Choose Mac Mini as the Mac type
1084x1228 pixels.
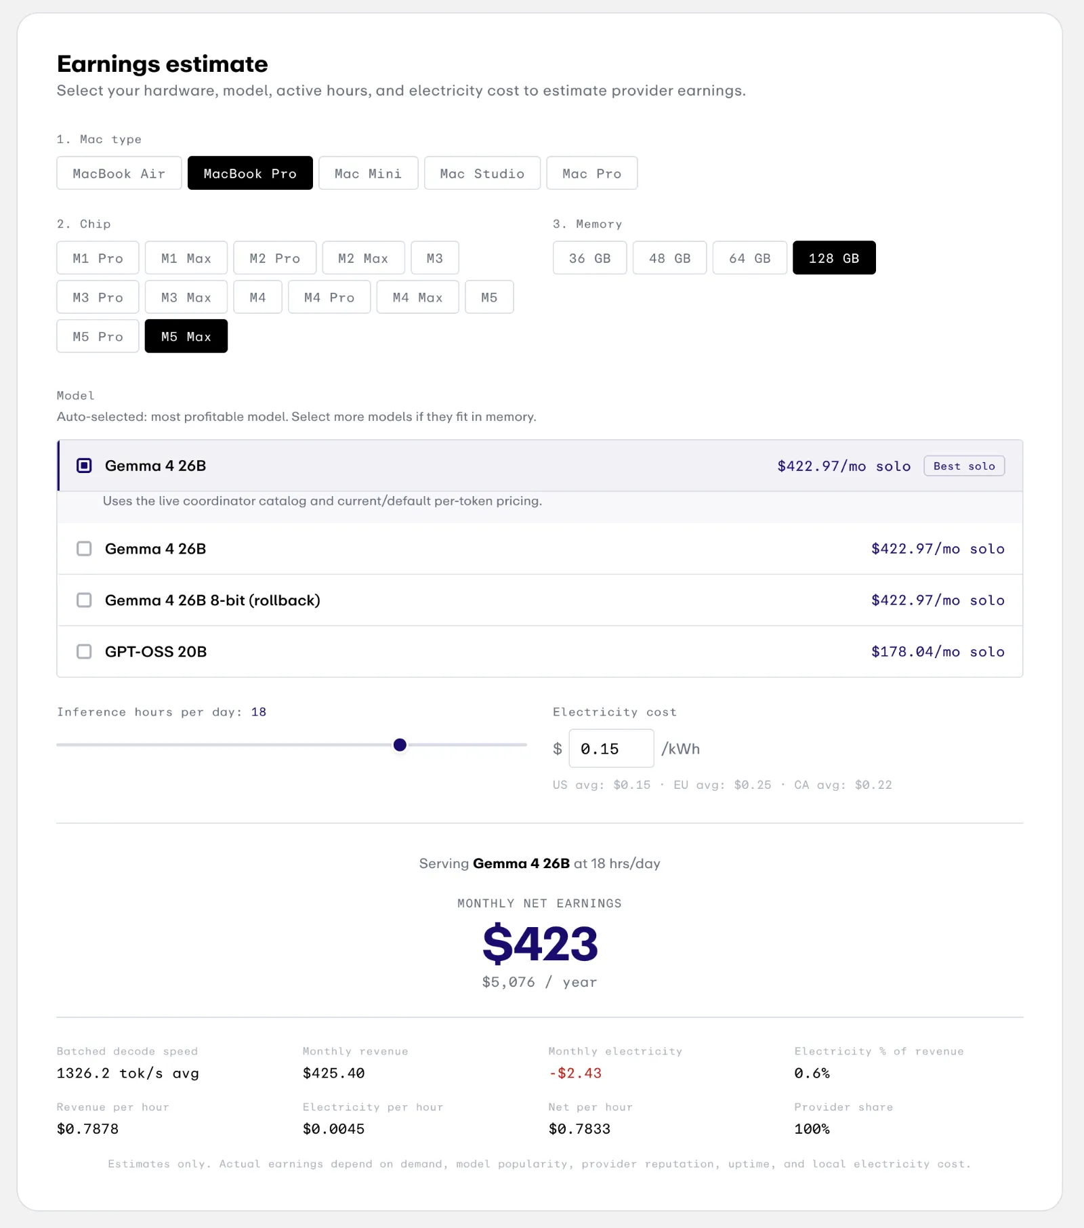point(368,173)
